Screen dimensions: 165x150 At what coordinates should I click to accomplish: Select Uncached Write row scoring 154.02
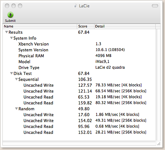coord(79,121)
